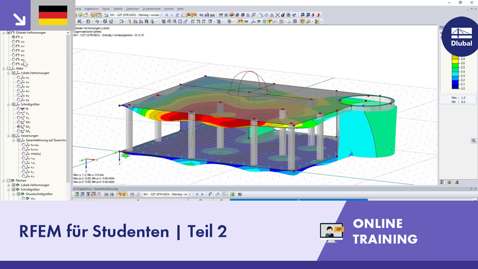Click the view in Z direction icon
The width and height of the screenshot is (478, 269).
(204, 21)
